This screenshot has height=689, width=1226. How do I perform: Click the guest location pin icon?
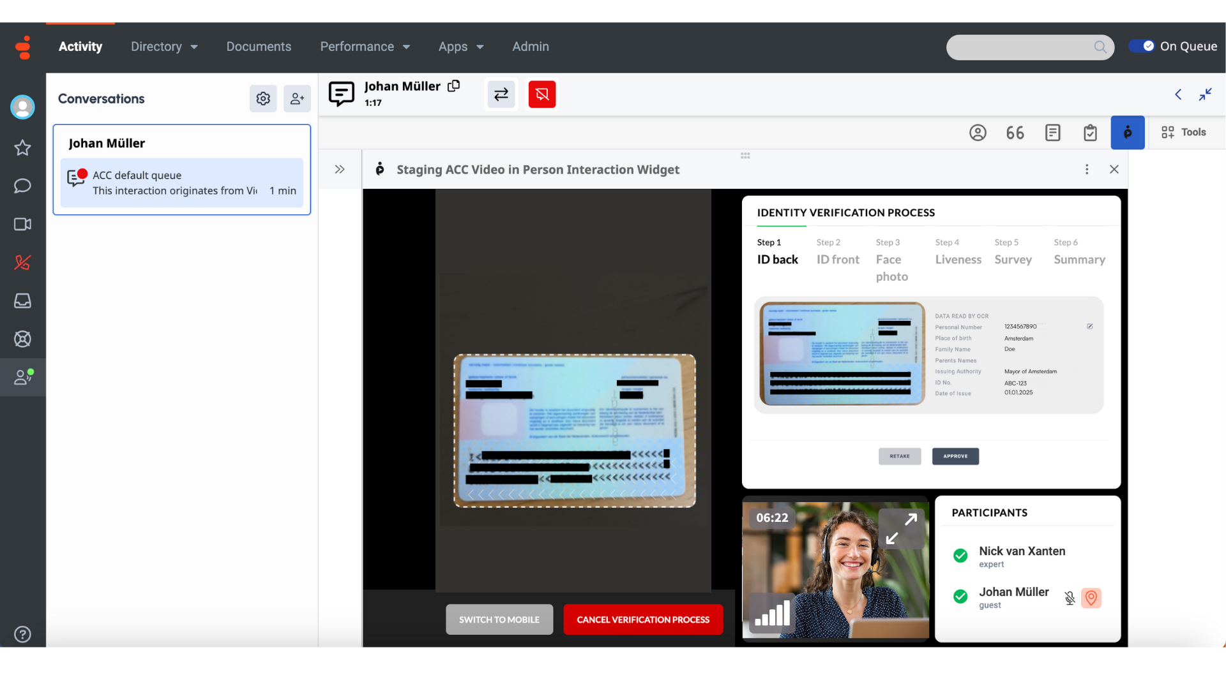click(x=1091, y=598)
